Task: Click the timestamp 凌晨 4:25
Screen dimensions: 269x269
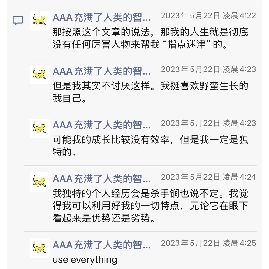Action: pos(208,243)
